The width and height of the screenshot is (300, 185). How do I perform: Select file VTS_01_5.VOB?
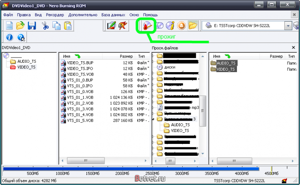tap(80, 121)
